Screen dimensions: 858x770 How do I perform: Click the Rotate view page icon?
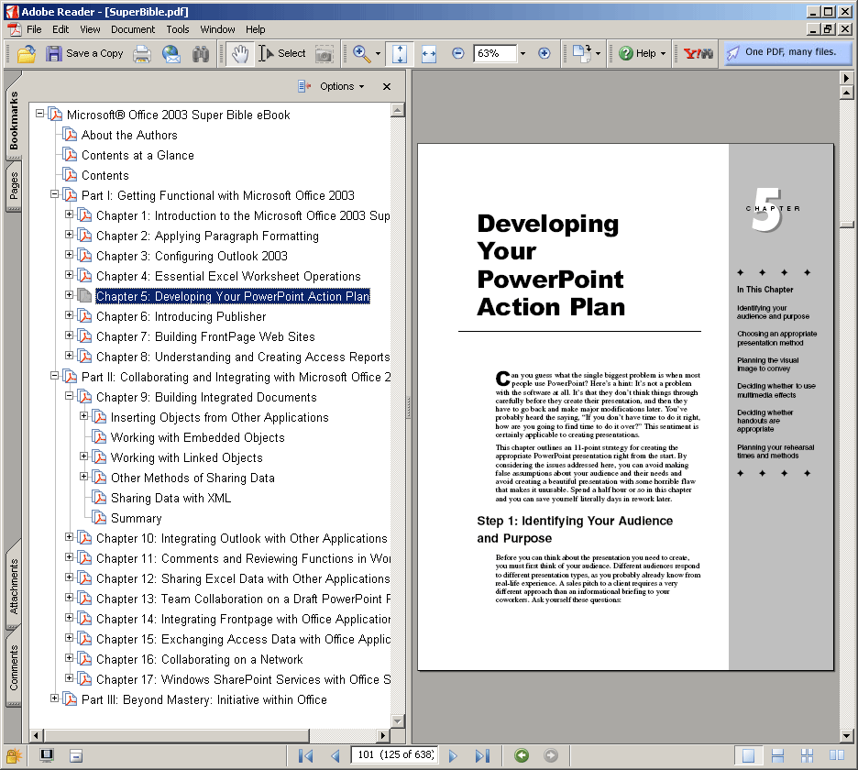click(x=582, y=53)
